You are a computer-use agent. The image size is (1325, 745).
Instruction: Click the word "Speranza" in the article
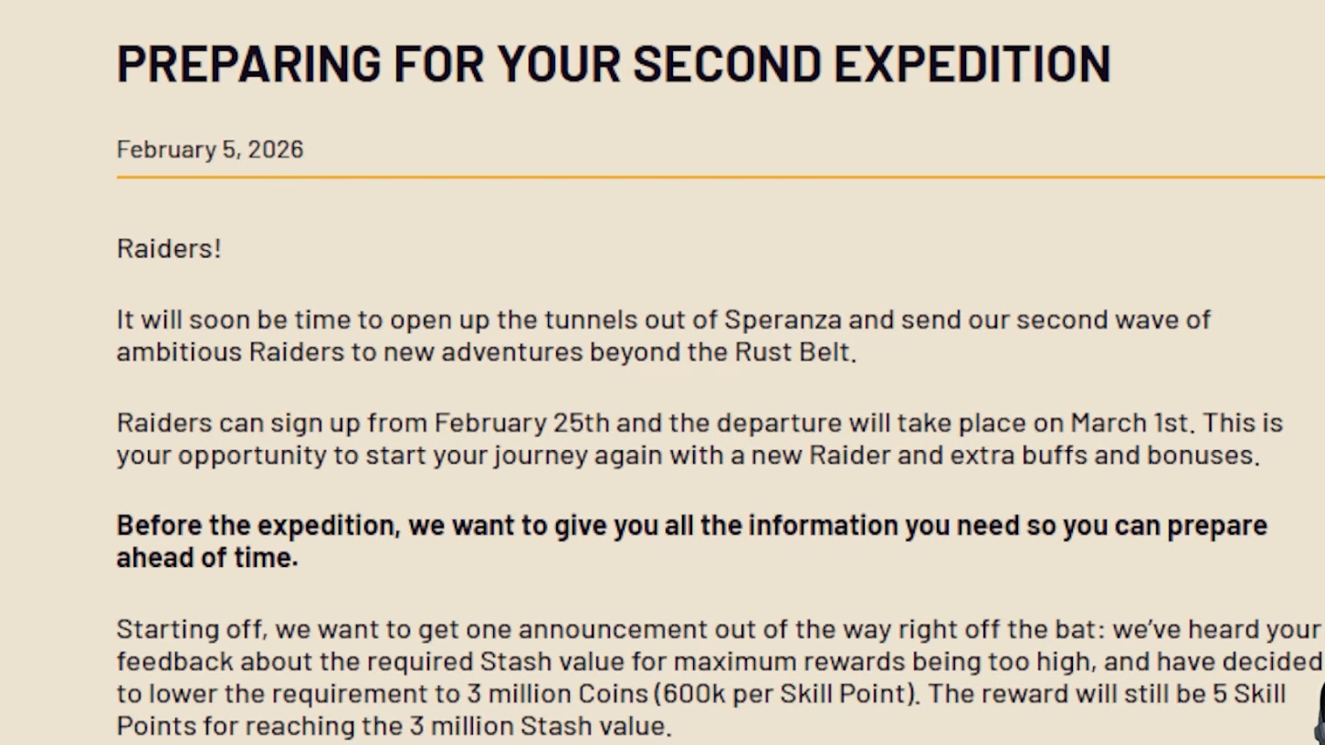783,320
